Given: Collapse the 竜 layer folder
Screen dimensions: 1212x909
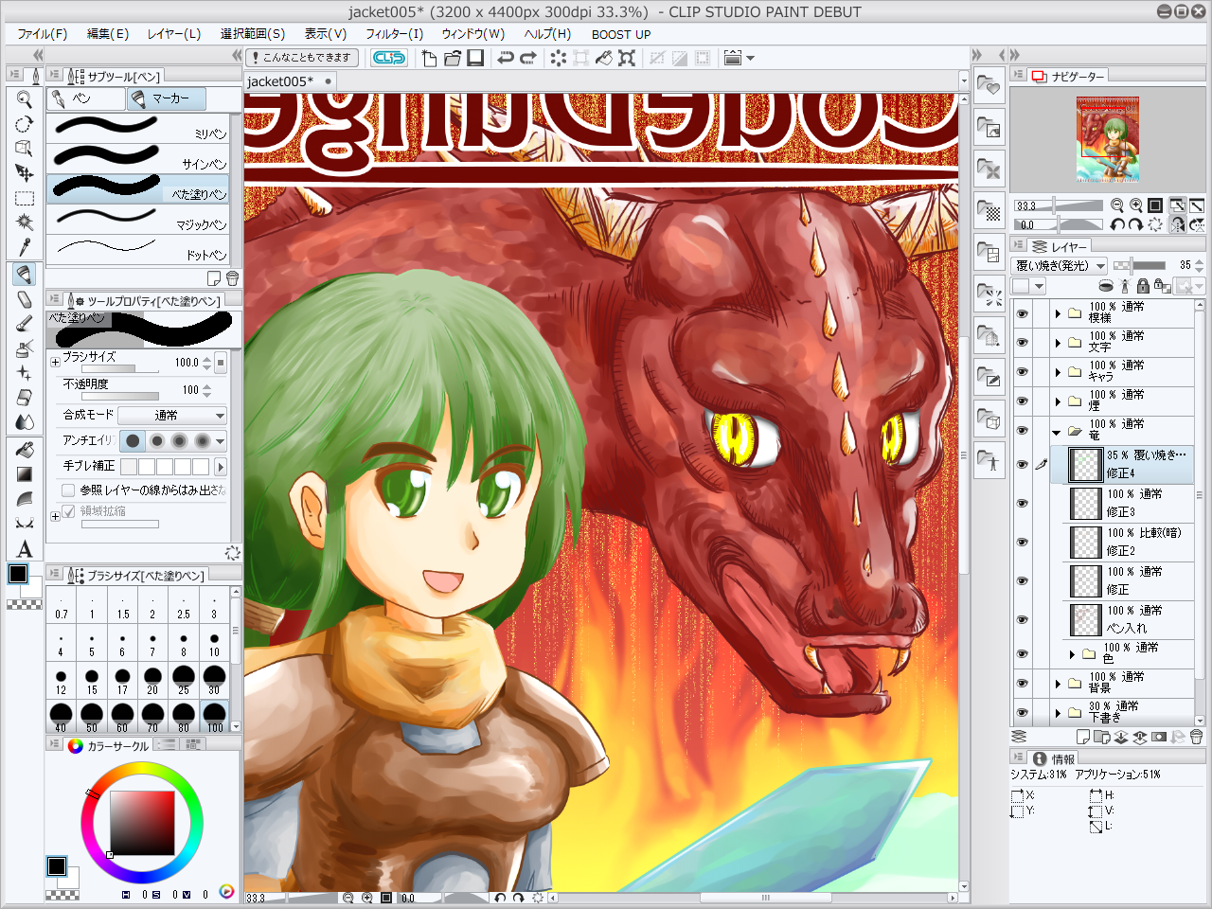Looking at the screenshot, I should pyautogui.click(x=1057, y=433).
